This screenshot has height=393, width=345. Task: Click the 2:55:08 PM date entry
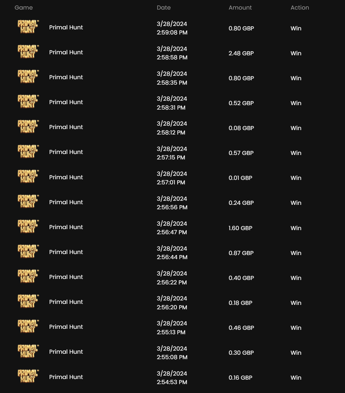pyautogui.click(x=172, y=357)
